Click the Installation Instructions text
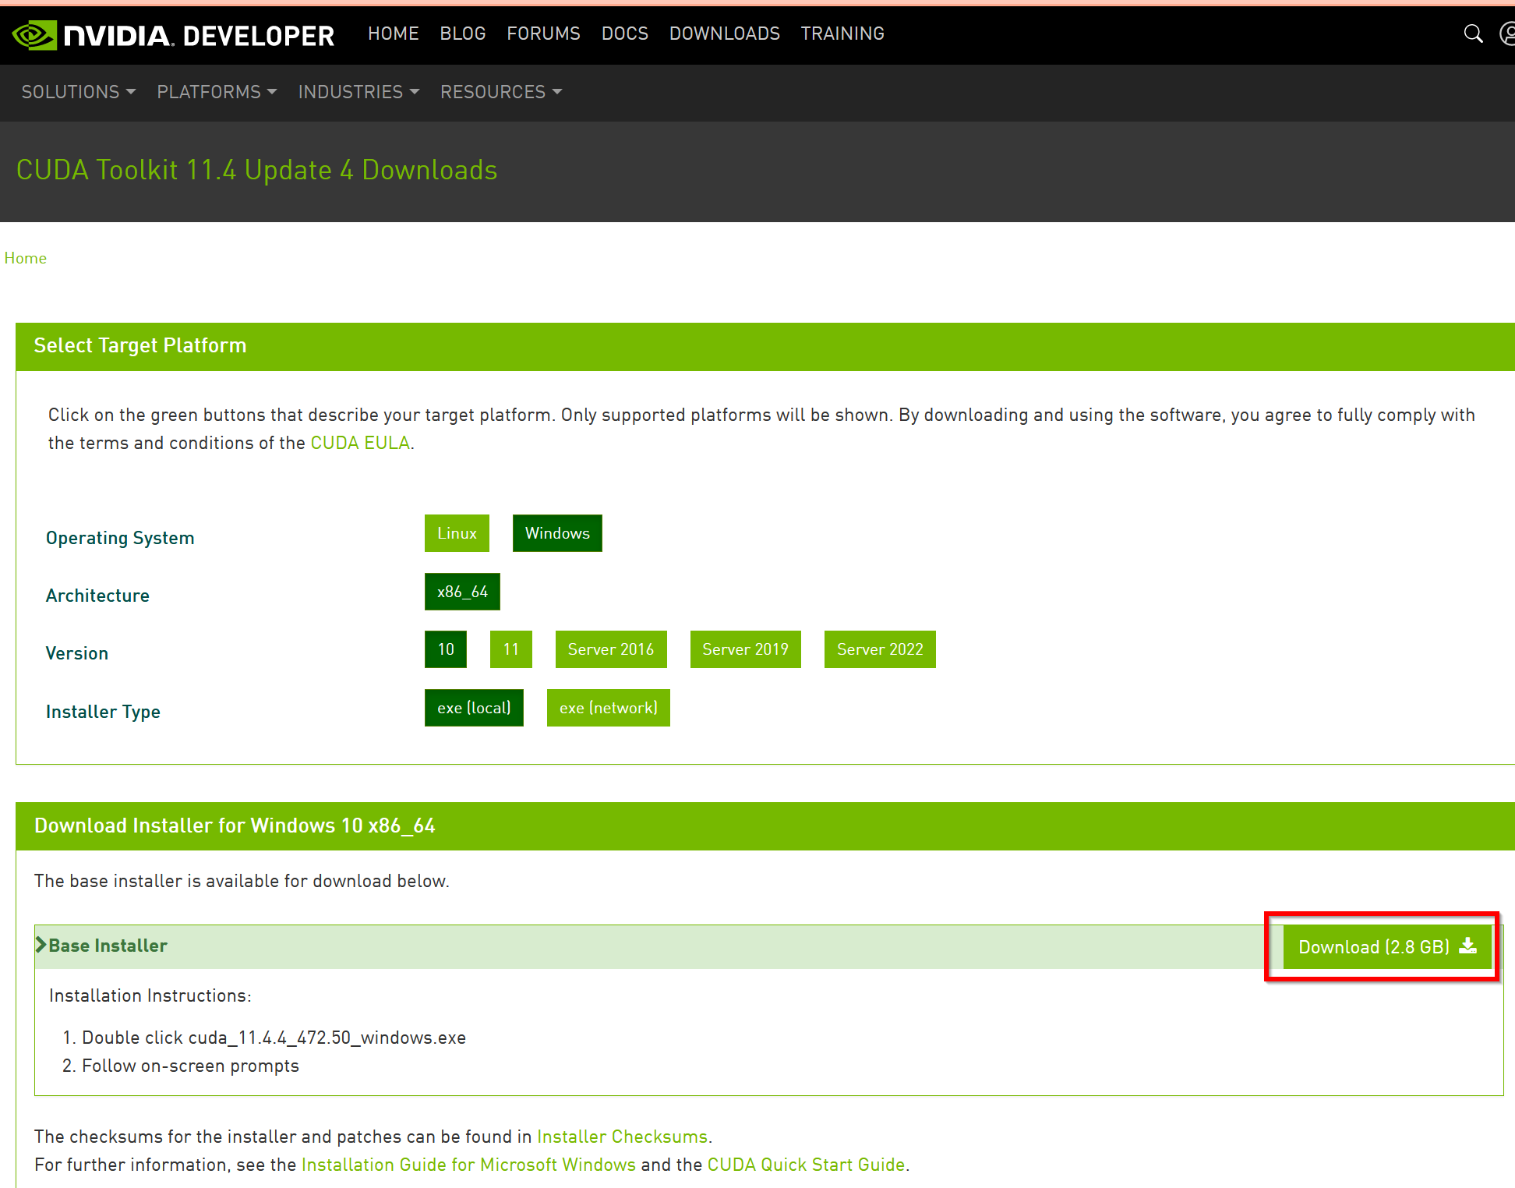 click(150, 995)
